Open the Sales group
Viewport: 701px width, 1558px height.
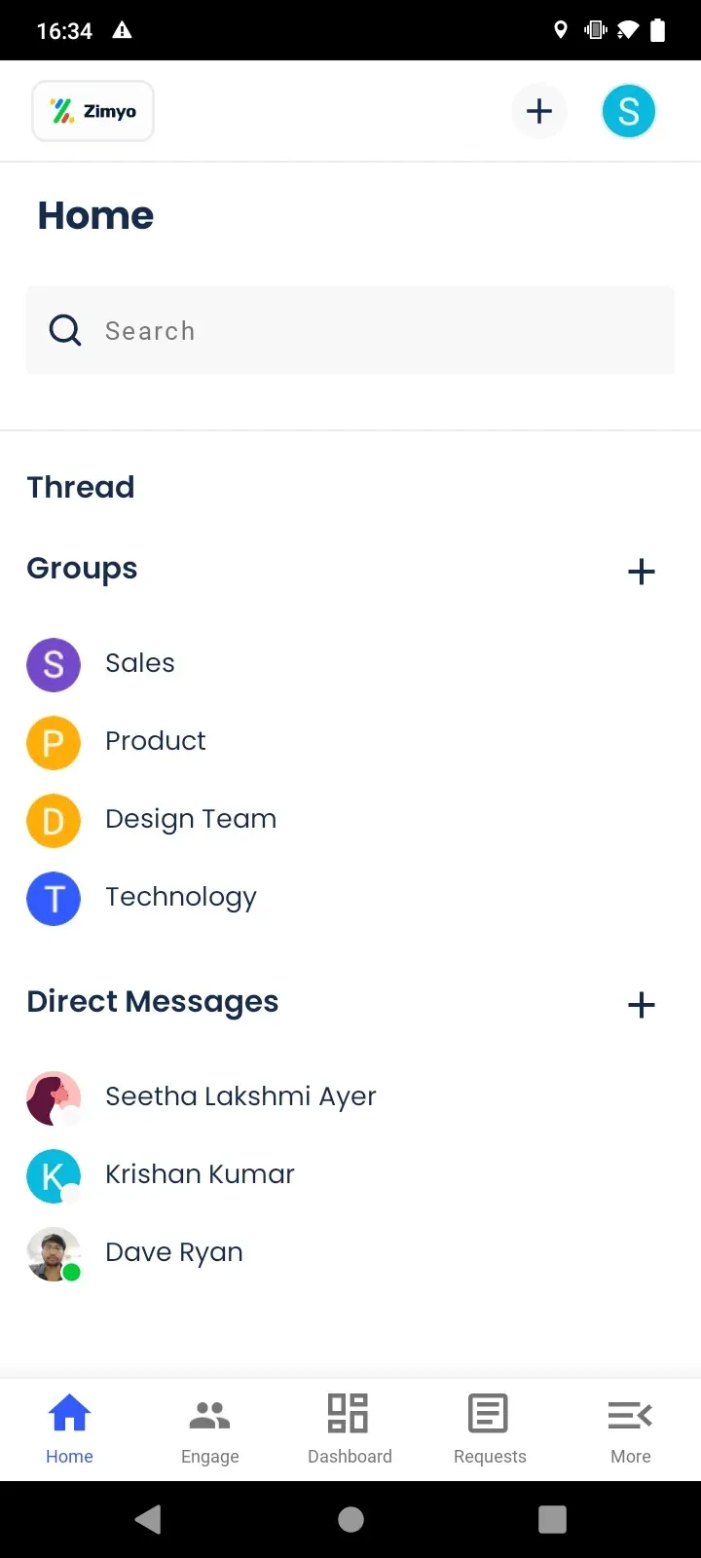140,663
